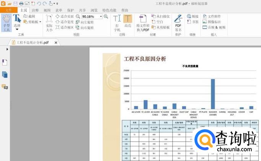
Task: Choose Fit Page (适合页面)
Action: point(65,16)
